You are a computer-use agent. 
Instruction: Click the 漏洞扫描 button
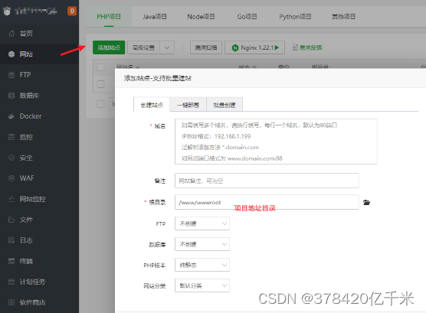coord(206,47)
